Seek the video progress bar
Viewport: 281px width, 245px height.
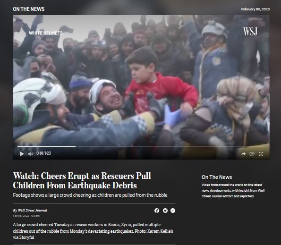[141, 146]
